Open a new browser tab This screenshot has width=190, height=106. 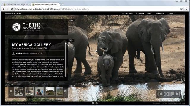[x=62, y=5]
